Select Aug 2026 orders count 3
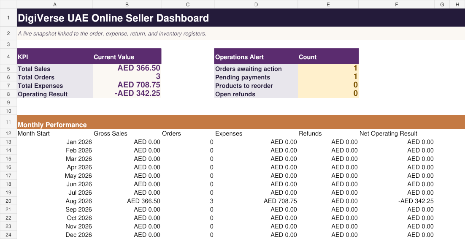465x239 pixels. [x=187, y=201]
